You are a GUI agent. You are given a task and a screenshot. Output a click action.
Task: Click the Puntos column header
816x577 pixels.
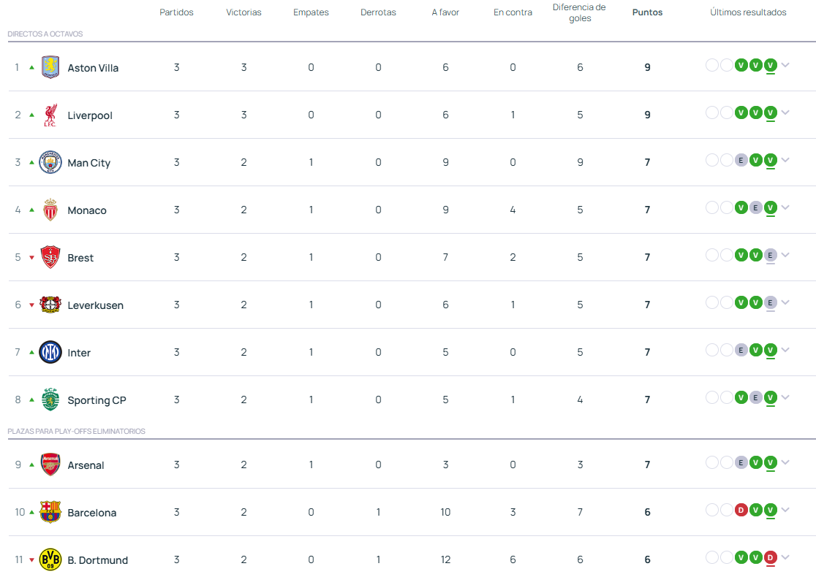pyautogui.click(x=647, y=12)
